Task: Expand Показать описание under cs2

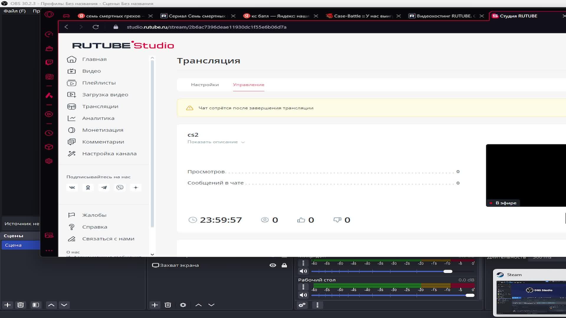Action: coord(216,142)
